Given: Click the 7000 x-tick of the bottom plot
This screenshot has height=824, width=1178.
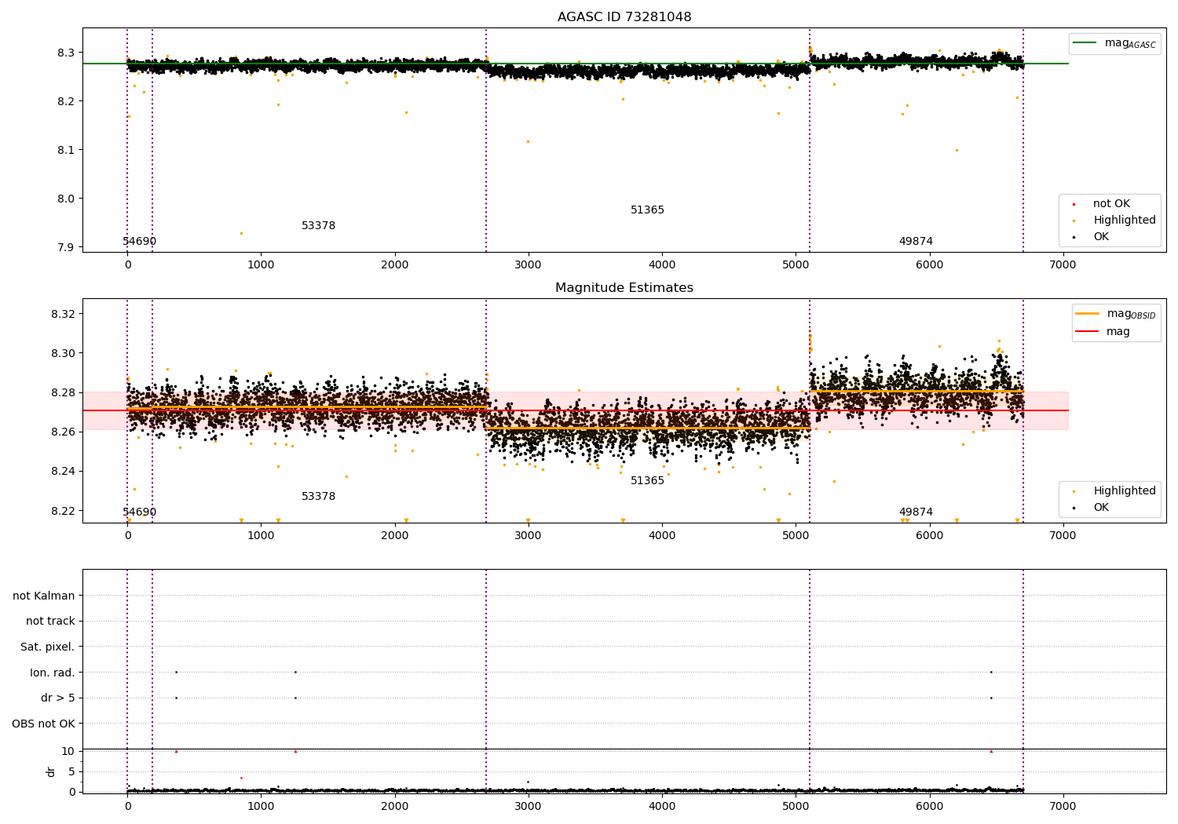Looking at the screenshot, I should pos(1063,806).
